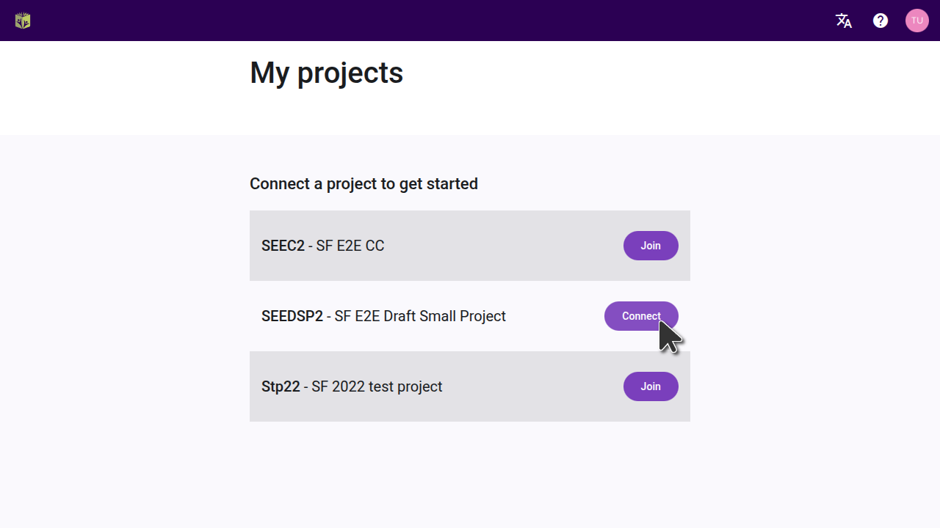Viewport: 940px width, 528px height.
Task: Join the SEEC2 project
Action: [x=651, y=246]
